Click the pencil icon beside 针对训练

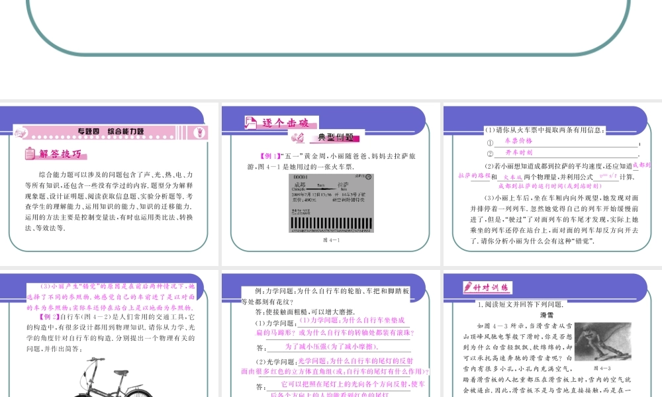[469, 286]
